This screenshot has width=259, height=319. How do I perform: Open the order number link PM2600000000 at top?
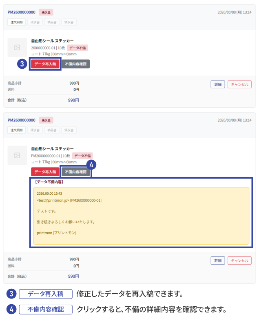pyautogui.click(x=22, y=12)
